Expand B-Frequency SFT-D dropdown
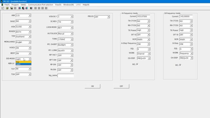 point(191,35)
